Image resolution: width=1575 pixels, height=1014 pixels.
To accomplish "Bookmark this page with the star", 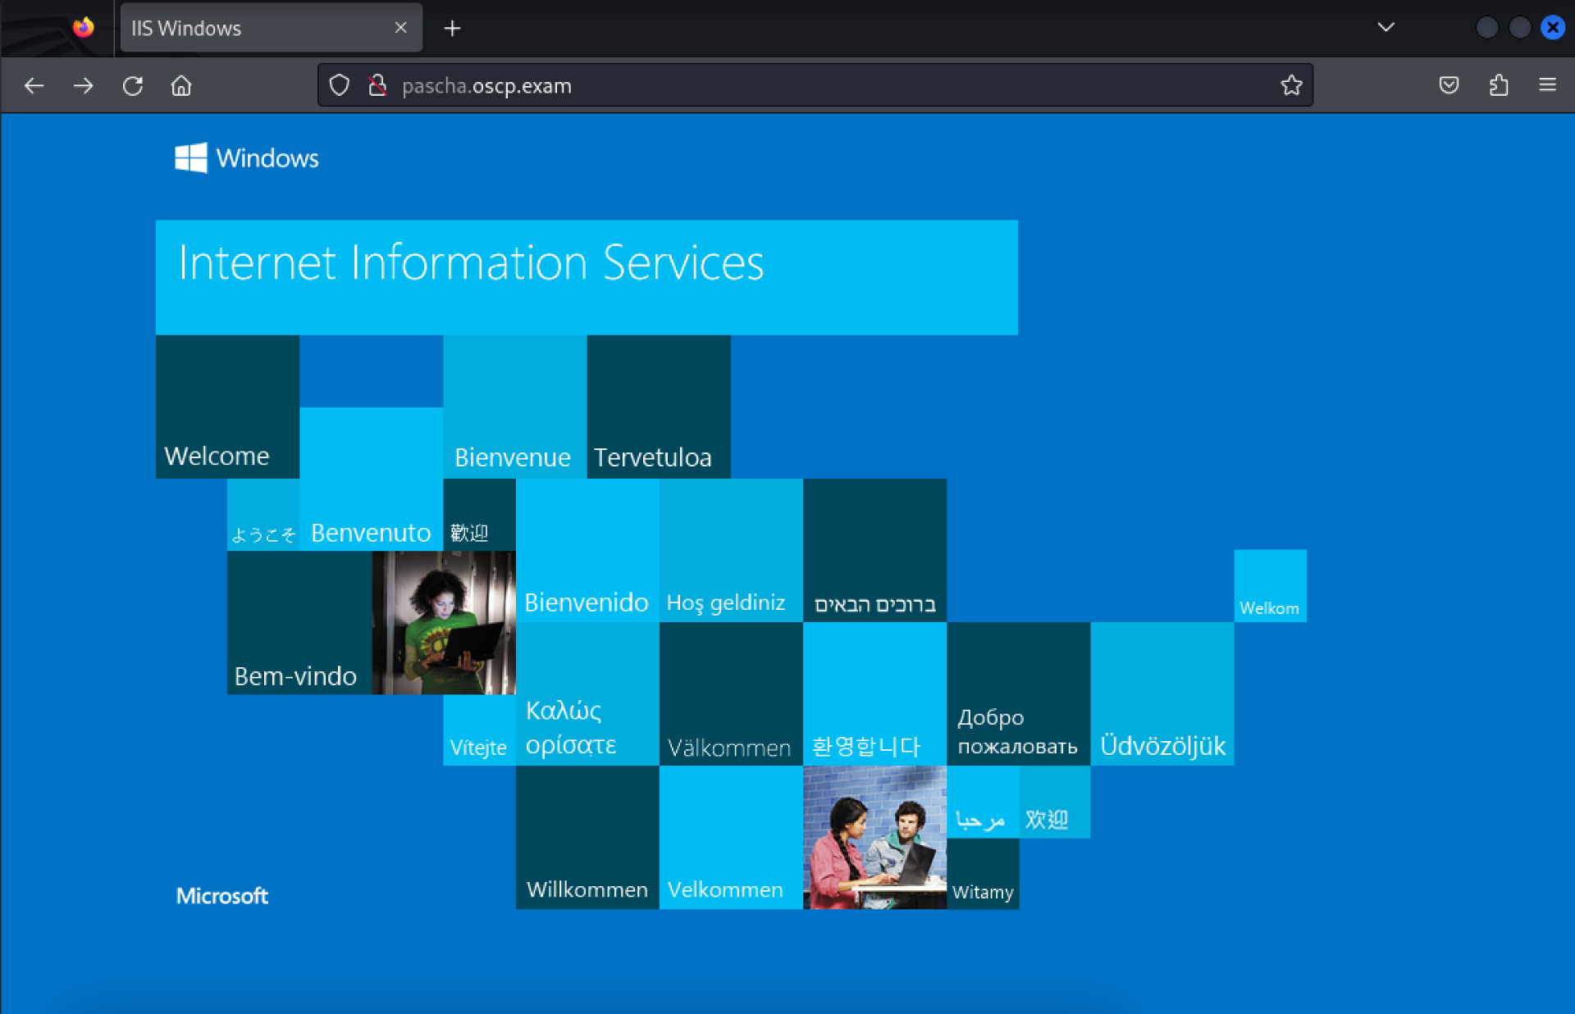I will click(1291, 85).
